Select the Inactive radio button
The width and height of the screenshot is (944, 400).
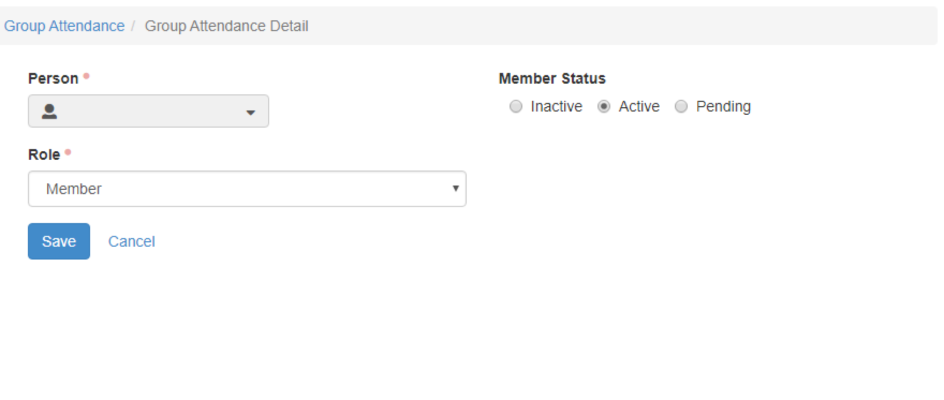pos(516,107)
